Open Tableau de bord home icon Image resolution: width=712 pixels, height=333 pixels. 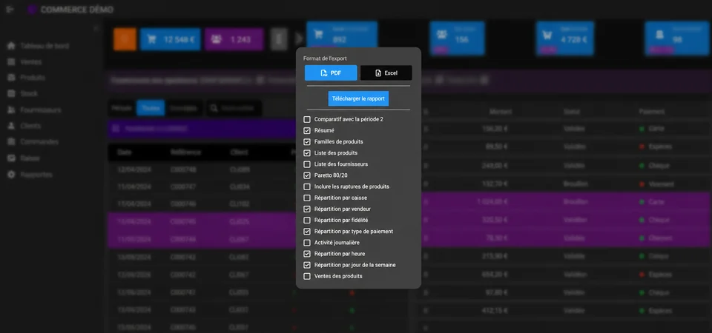point(11,46)
